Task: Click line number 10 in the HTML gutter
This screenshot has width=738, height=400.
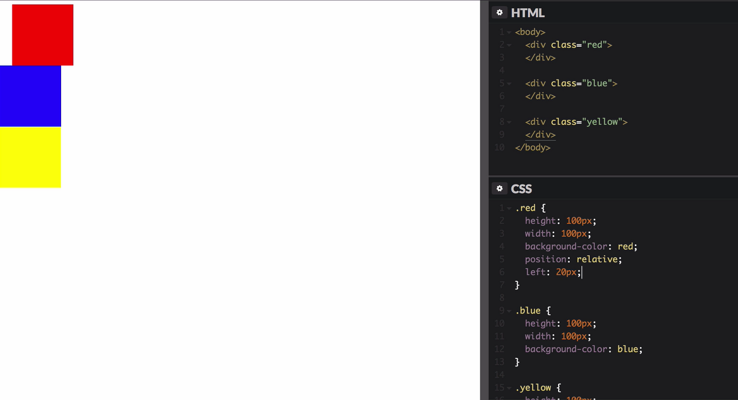Action: [499, 148]
